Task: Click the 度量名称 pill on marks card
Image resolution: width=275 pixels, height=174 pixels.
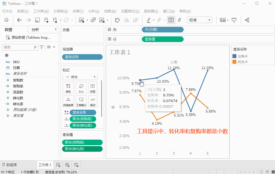Action: [x=83, y=113]
